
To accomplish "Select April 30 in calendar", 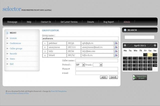I will pos(150,69).
